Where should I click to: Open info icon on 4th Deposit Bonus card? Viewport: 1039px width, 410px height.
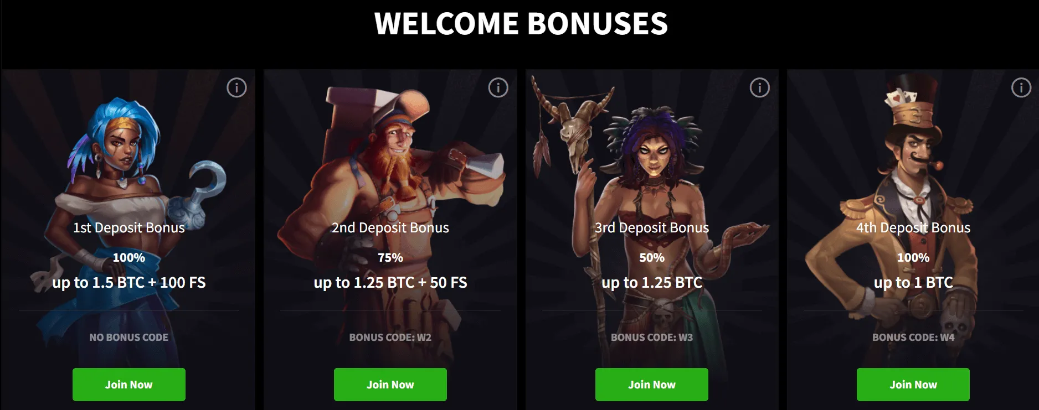tap(1021, 87)
